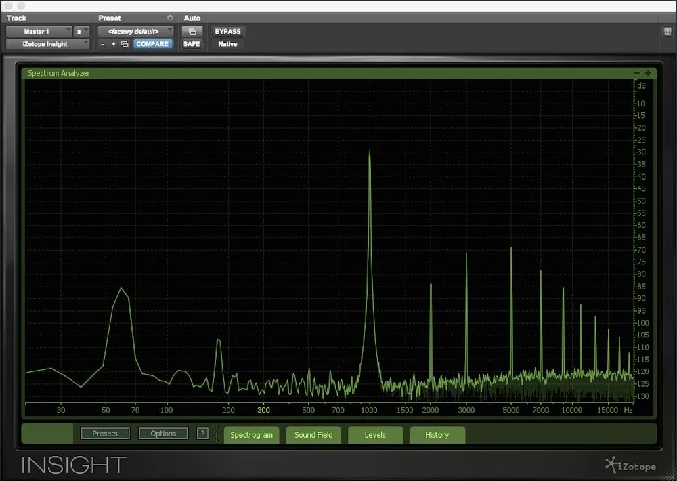
Task: Toggle the BYPASS button
Action: pos(227,31)
